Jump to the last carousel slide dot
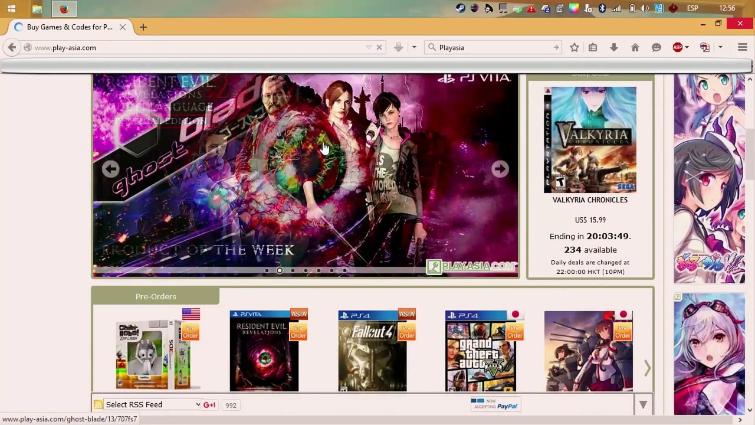The height and width of the screenshot is (425, 755). 344,271
